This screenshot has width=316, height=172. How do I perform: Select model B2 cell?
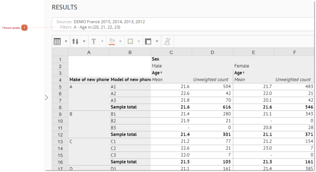coord(130,121)
